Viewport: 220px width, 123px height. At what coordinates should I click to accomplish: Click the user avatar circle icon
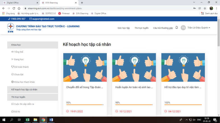[x=183, y=28]
